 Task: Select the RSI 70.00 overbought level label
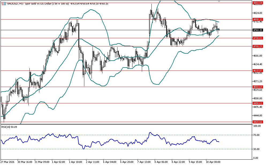point(256,135)
